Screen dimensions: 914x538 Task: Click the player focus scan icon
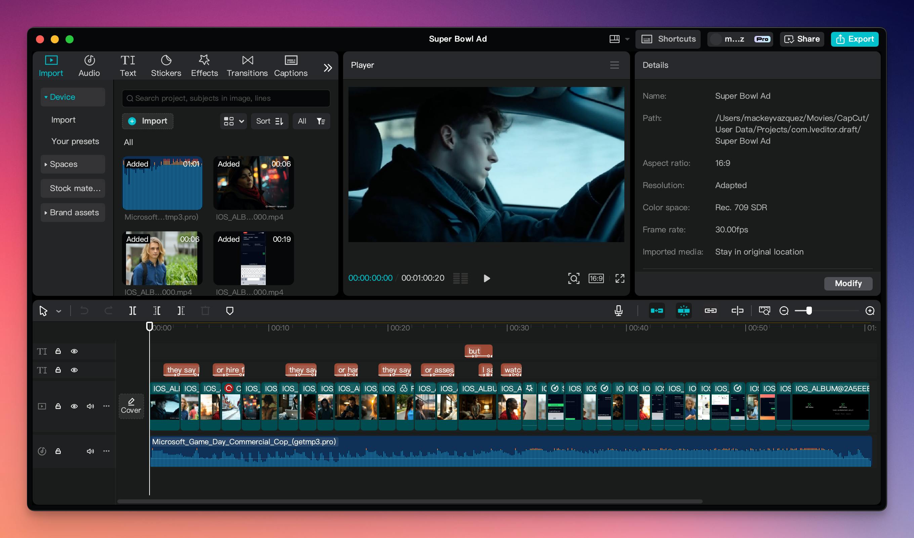coord(573,278)
